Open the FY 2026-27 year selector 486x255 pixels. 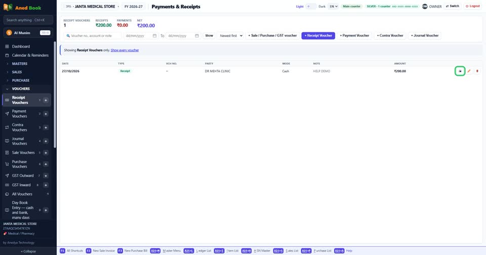coord(134,7)
